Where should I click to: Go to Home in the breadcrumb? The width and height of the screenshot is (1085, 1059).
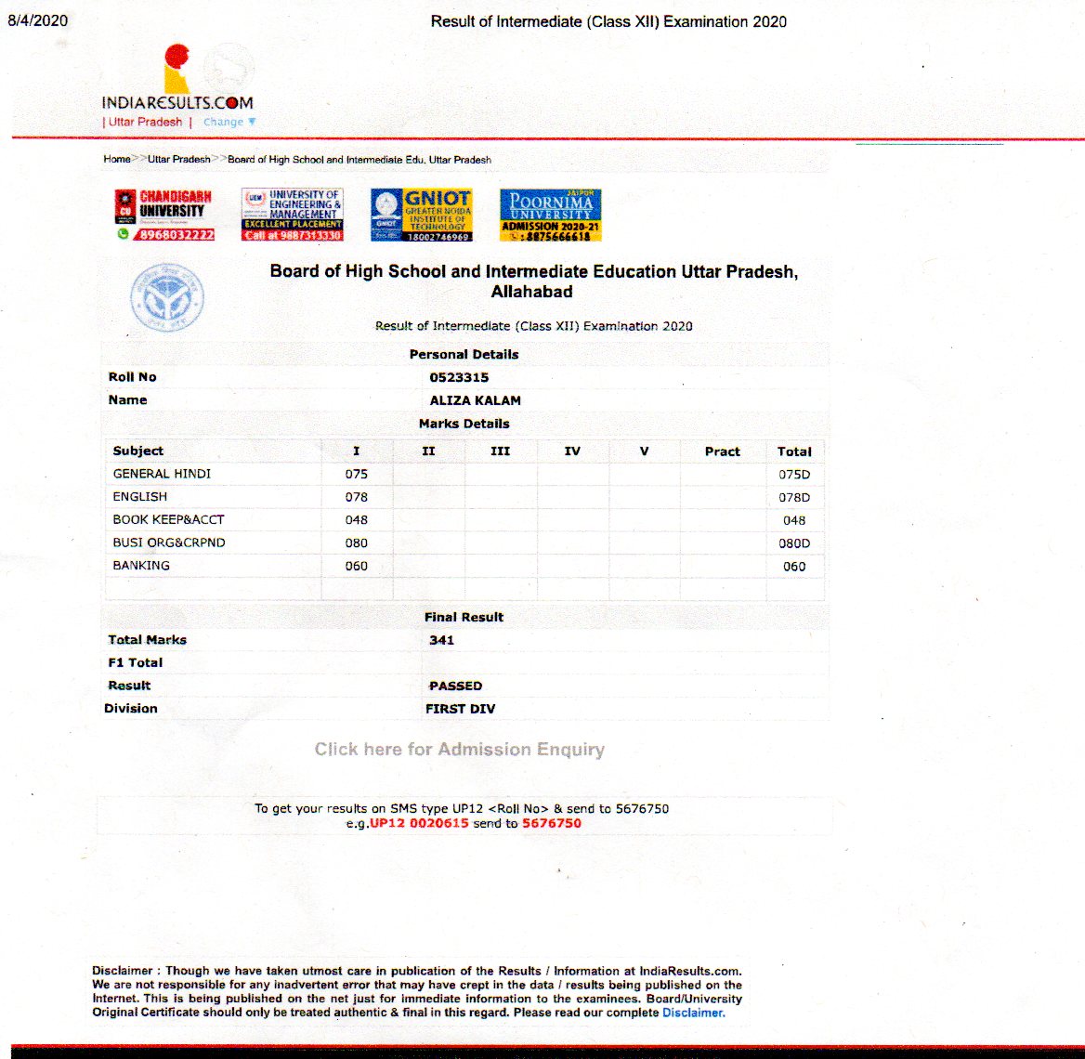pos(117,159)
